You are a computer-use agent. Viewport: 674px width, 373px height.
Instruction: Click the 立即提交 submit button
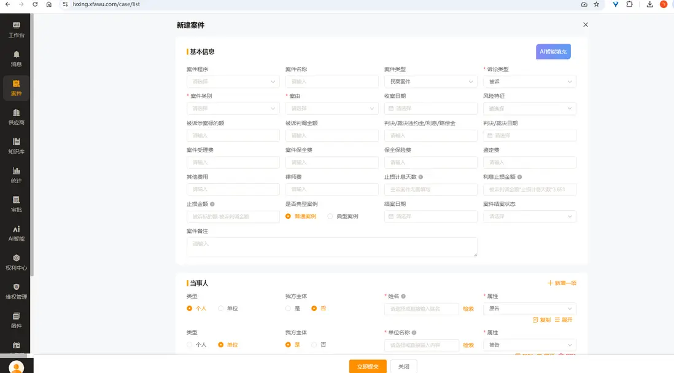pos(368,366)
